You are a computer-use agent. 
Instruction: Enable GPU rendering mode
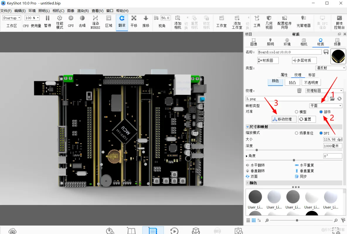[x=71, y=22]
